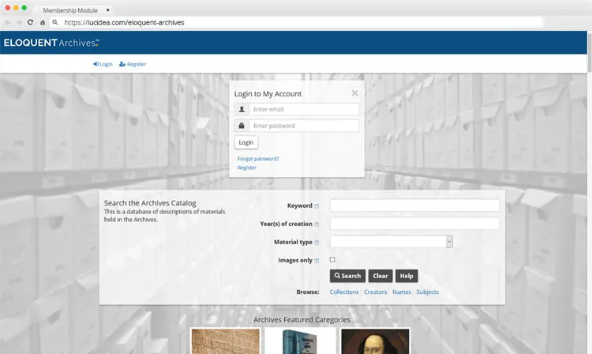Image resolution: width=592 pixels, height=354 pixels.
Task: Open the Eloquent Archives logo
Action: 51,43
